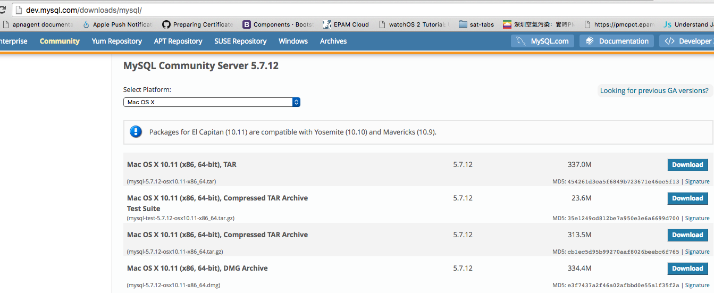Click filename mysql-5.7.12-osx10.11-x86_64.dmg
714x293 pixels.
173,285
